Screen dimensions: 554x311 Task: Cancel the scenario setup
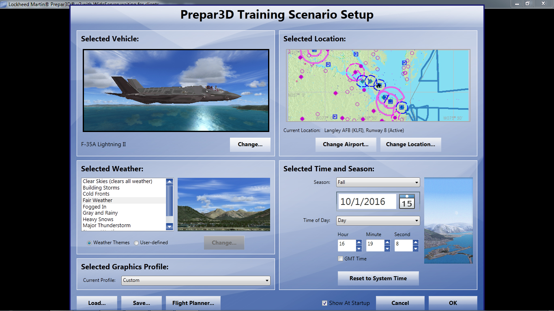click(x=400, y=303)
